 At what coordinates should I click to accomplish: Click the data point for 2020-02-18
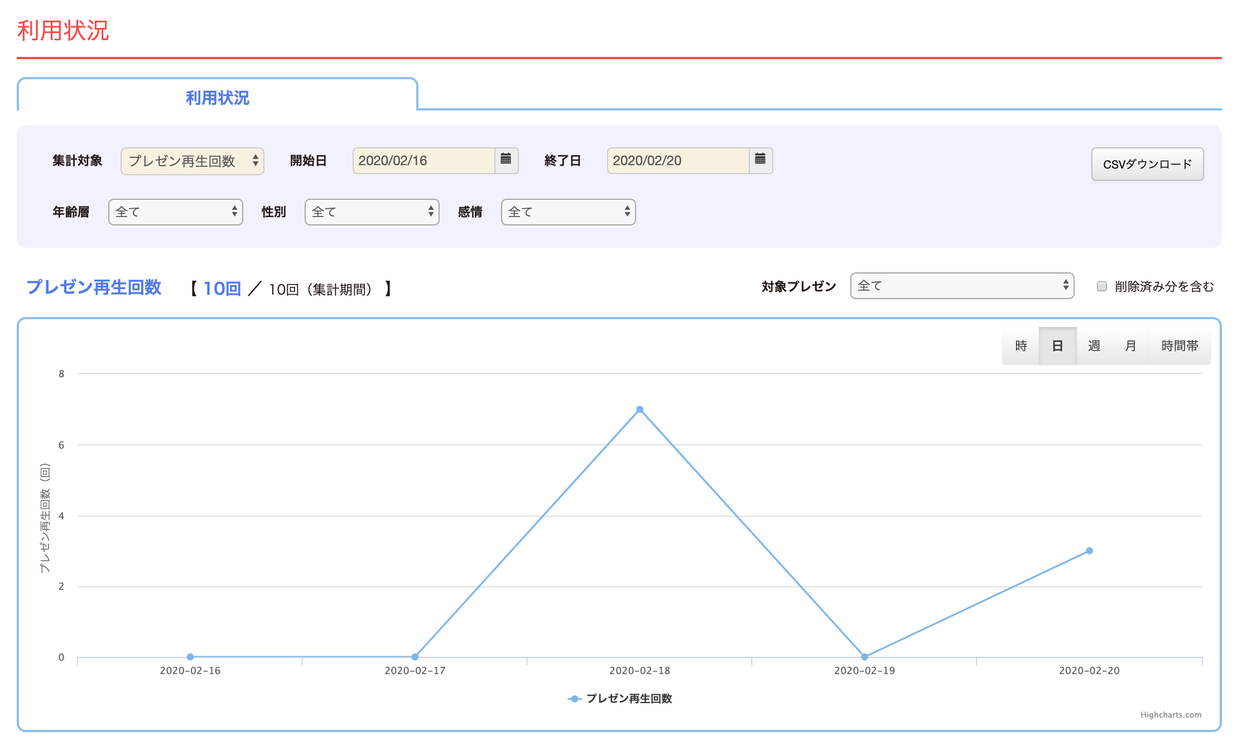click(640, 410)
